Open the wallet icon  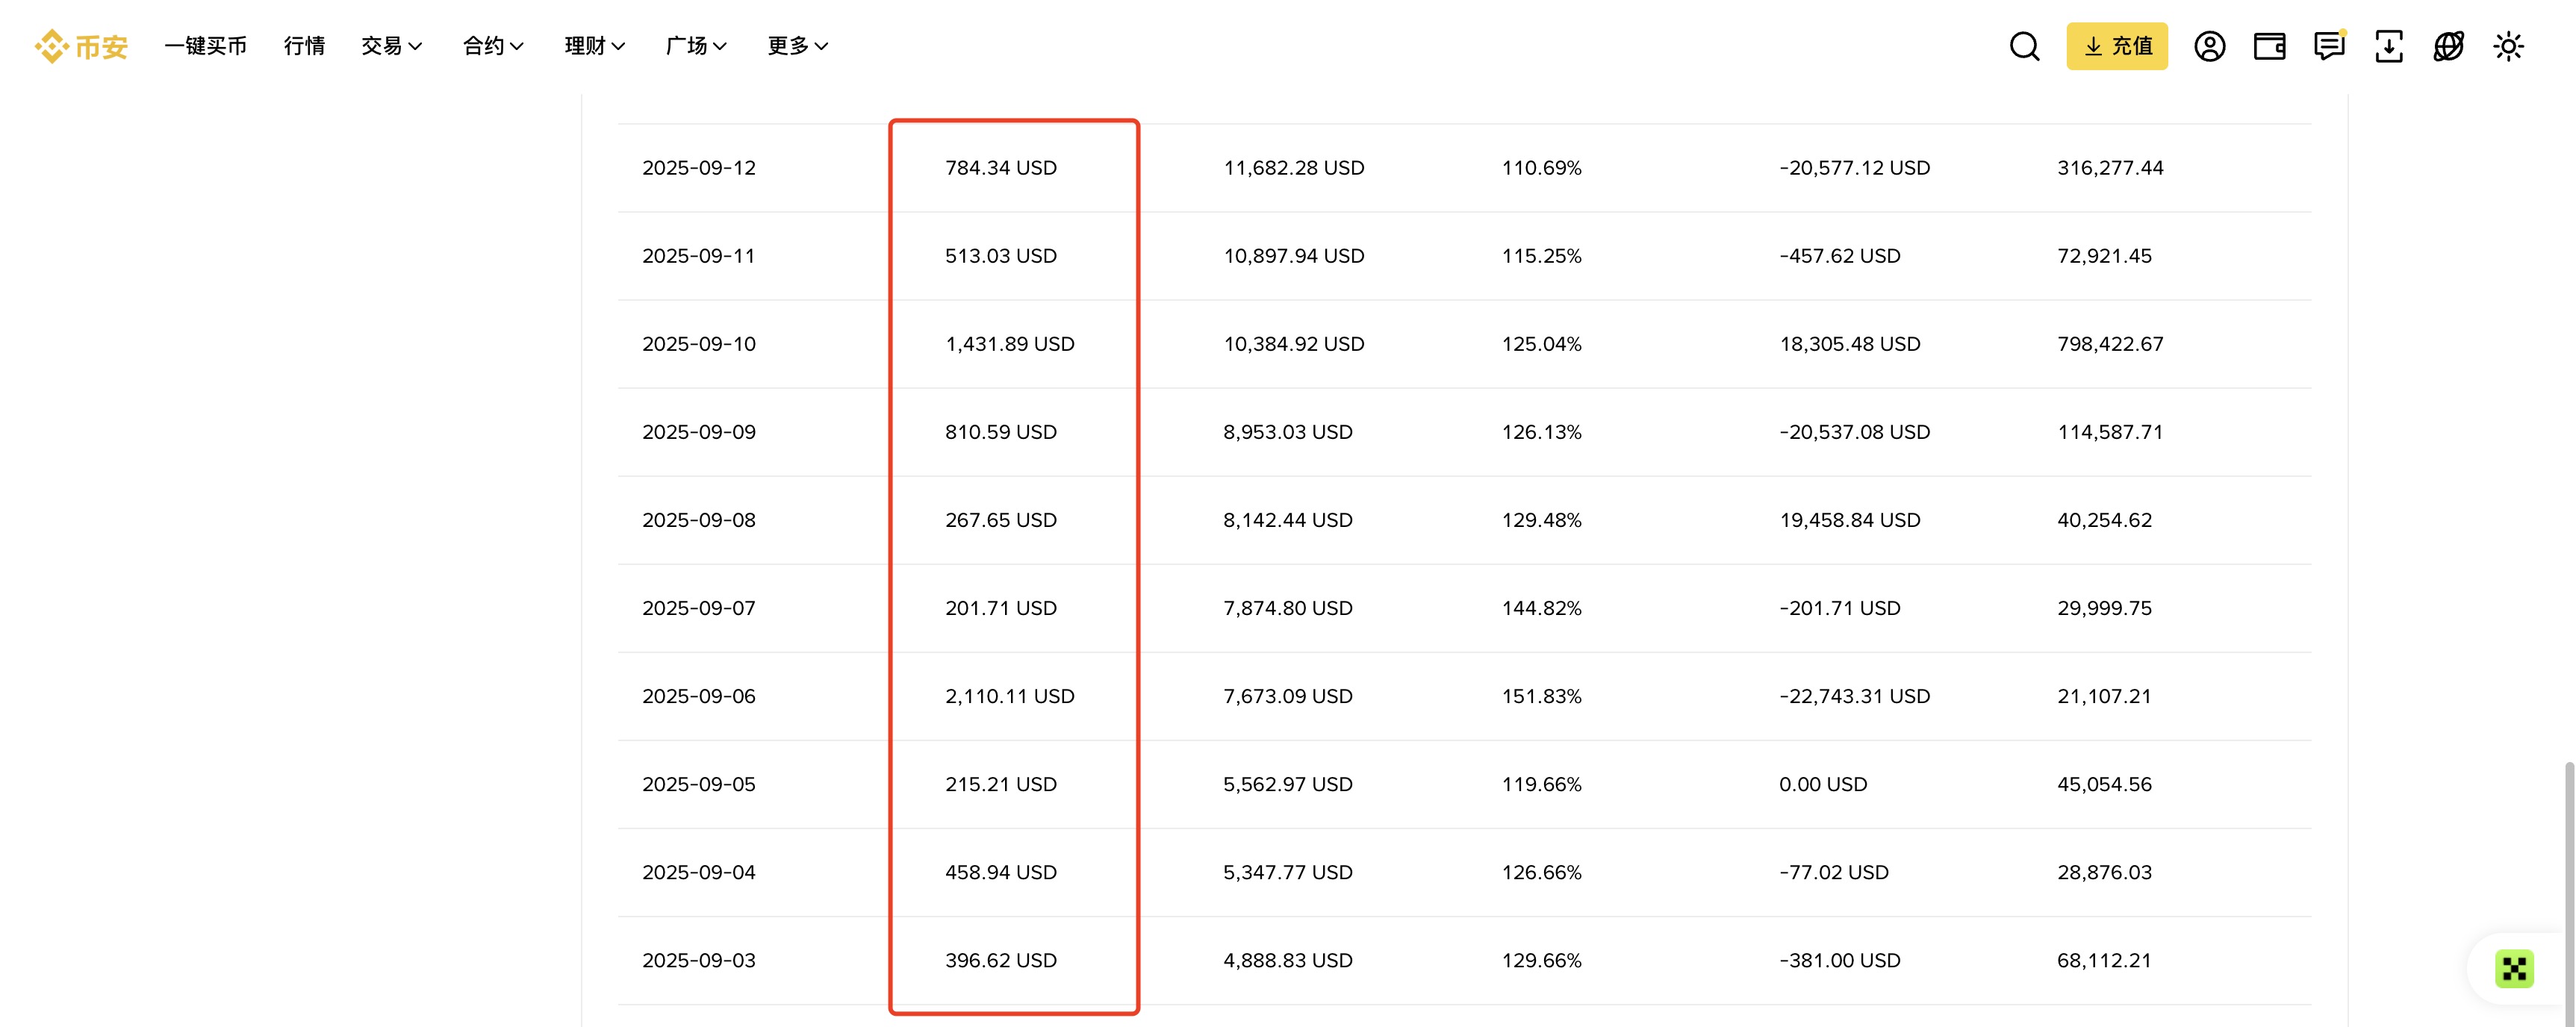(x=2269, y=46)
